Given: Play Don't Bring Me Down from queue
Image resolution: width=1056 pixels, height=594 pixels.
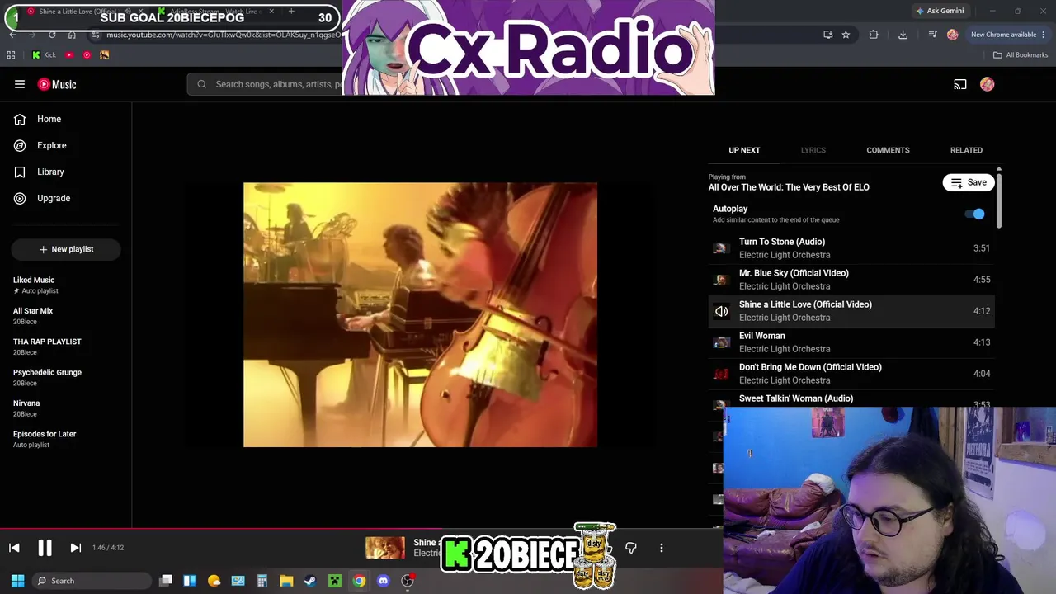Looking at the screenshot, I should pos(851,374).
